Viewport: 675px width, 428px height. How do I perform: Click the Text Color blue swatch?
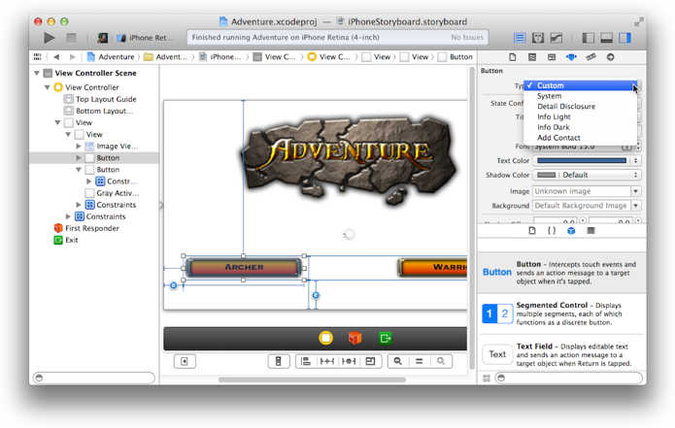(x=582, y=160)
